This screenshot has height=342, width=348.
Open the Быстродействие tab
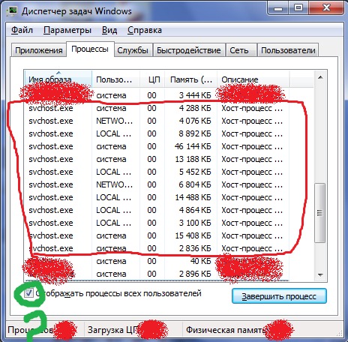(x=189, y=50)
